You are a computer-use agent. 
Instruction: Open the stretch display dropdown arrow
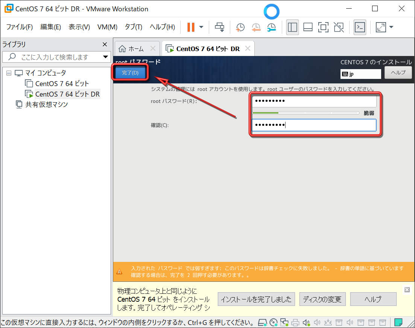coord(391,27)
